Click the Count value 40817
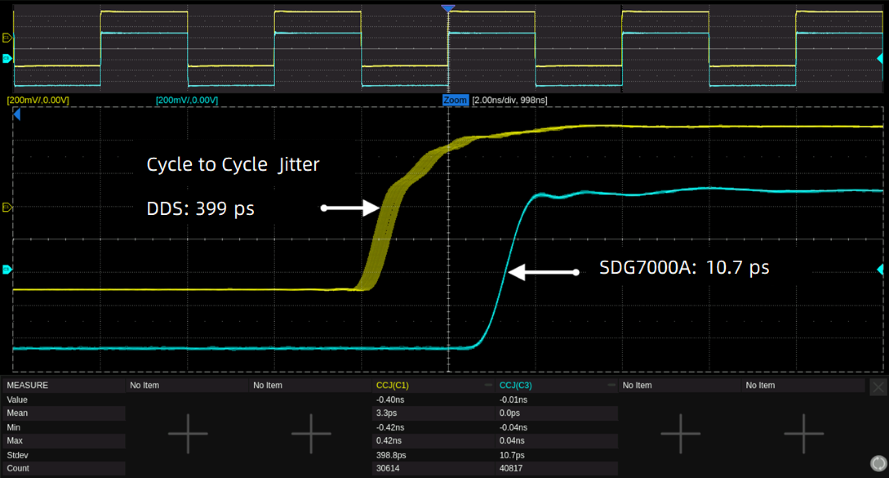The image size is (889, 478). pyautogui.click(x=511, y=468)
